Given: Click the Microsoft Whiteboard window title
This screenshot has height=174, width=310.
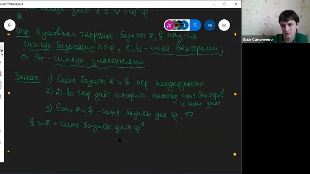Looking at the screenshot, I should [x=12, y=4].
